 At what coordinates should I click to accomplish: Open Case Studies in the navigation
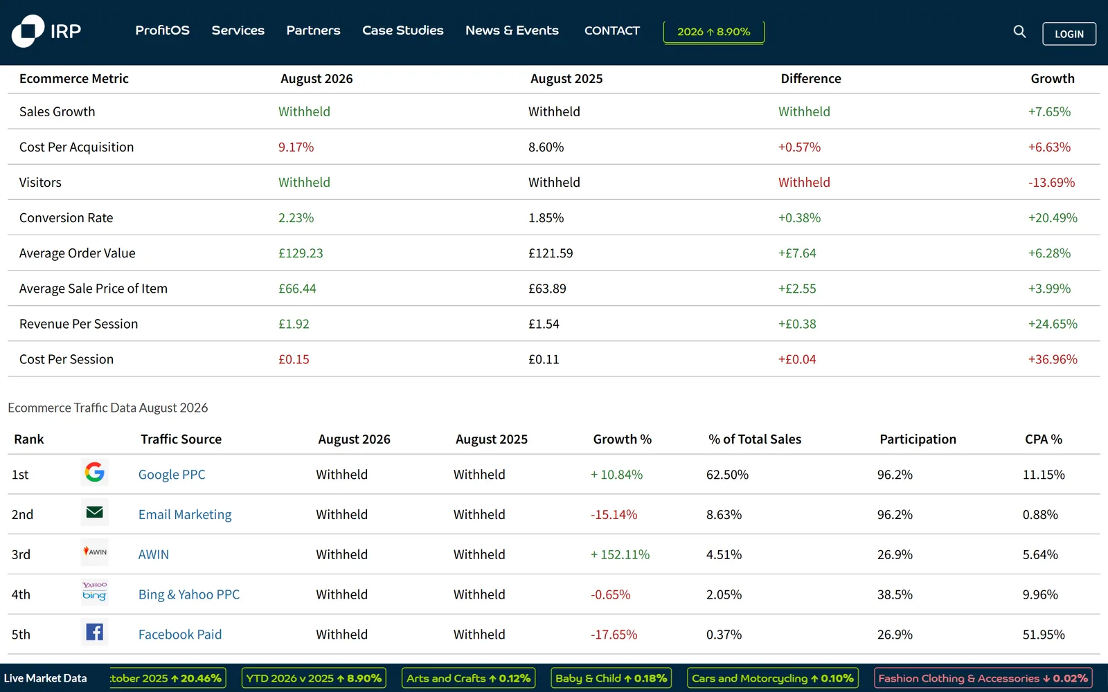(403, 30)
